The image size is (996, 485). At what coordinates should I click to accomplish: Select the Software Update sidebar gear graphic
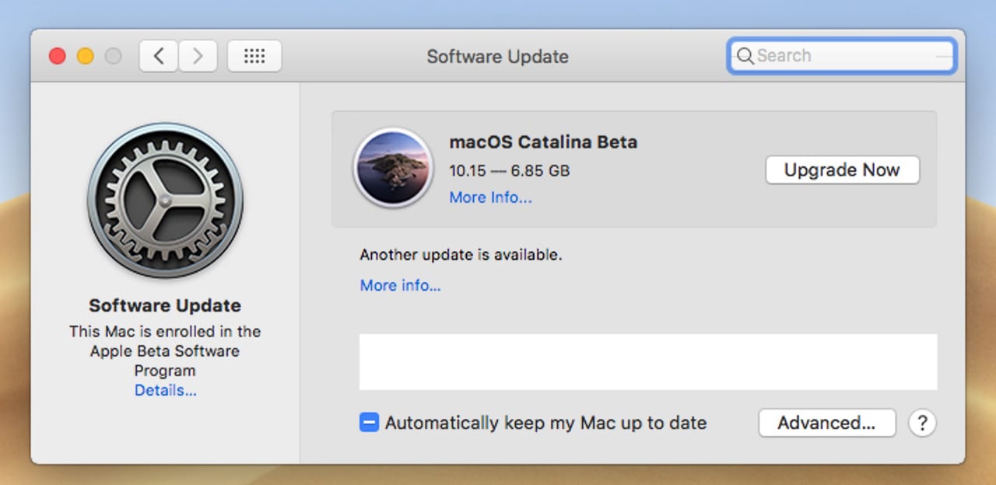pyautogui.click(x=164, y=201)
